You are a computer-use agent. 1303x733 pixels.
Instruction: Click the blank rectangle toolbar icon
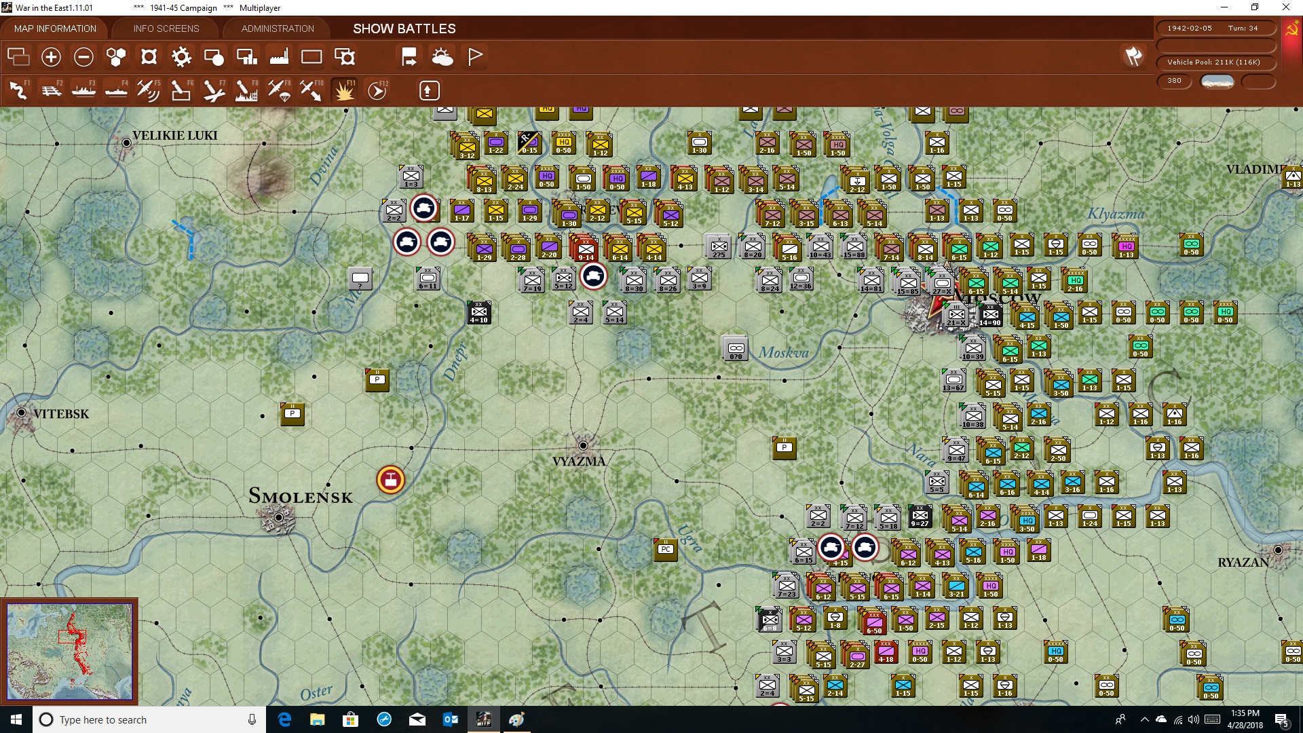click(x=311, y=57)
